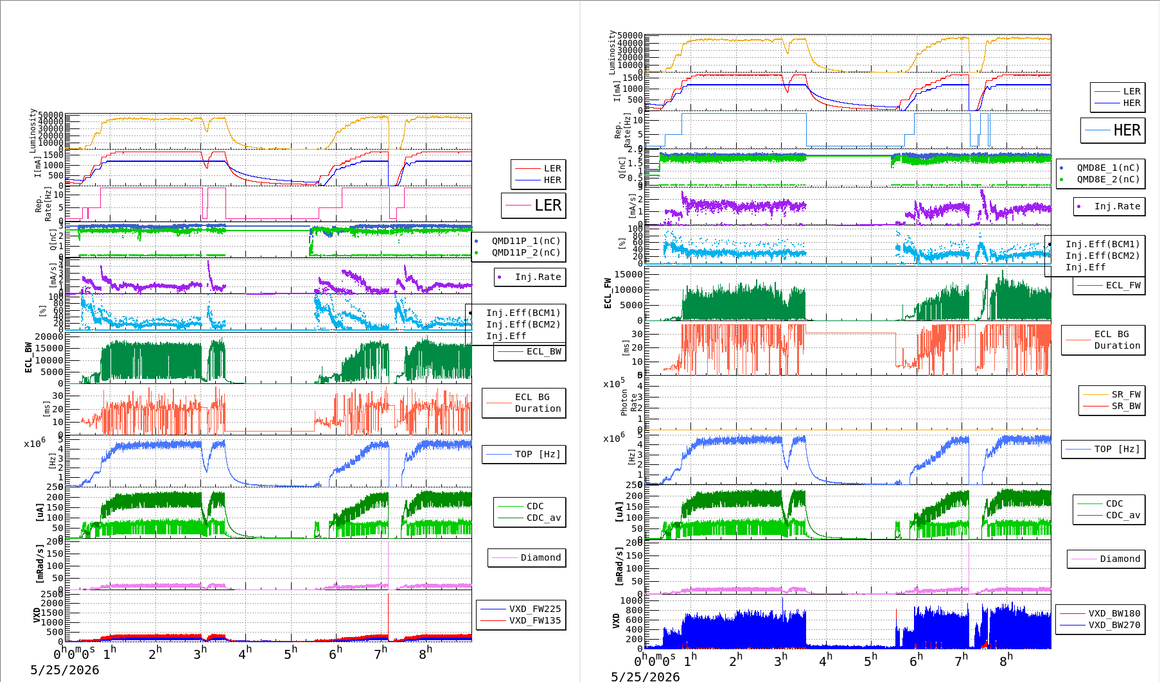
Task: Click the Luminosity axis label of the right plot
Action: point(612,52)
